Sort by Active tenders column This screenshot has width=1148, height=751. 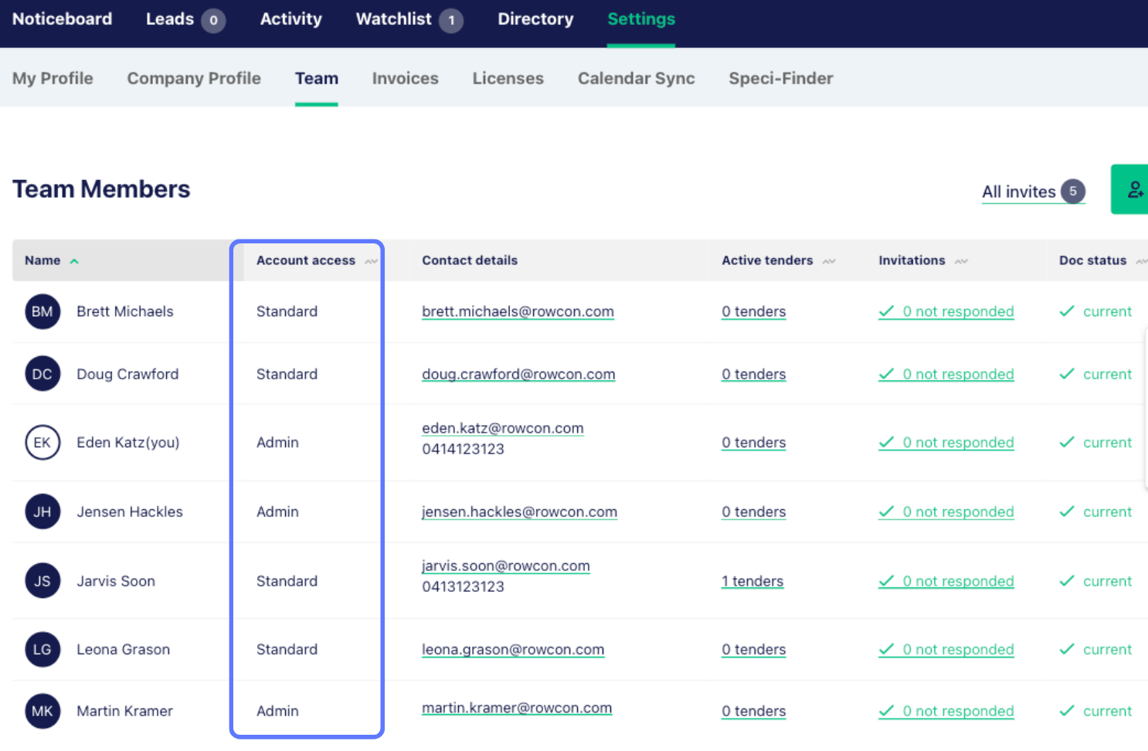[829, 261]
